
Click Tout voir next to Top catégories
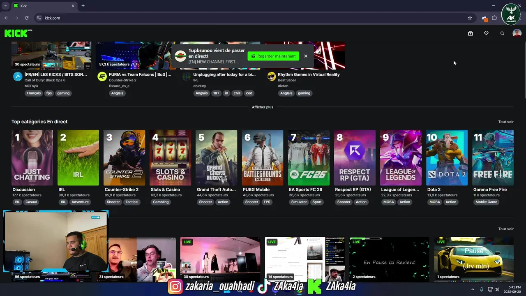(506, 122)
